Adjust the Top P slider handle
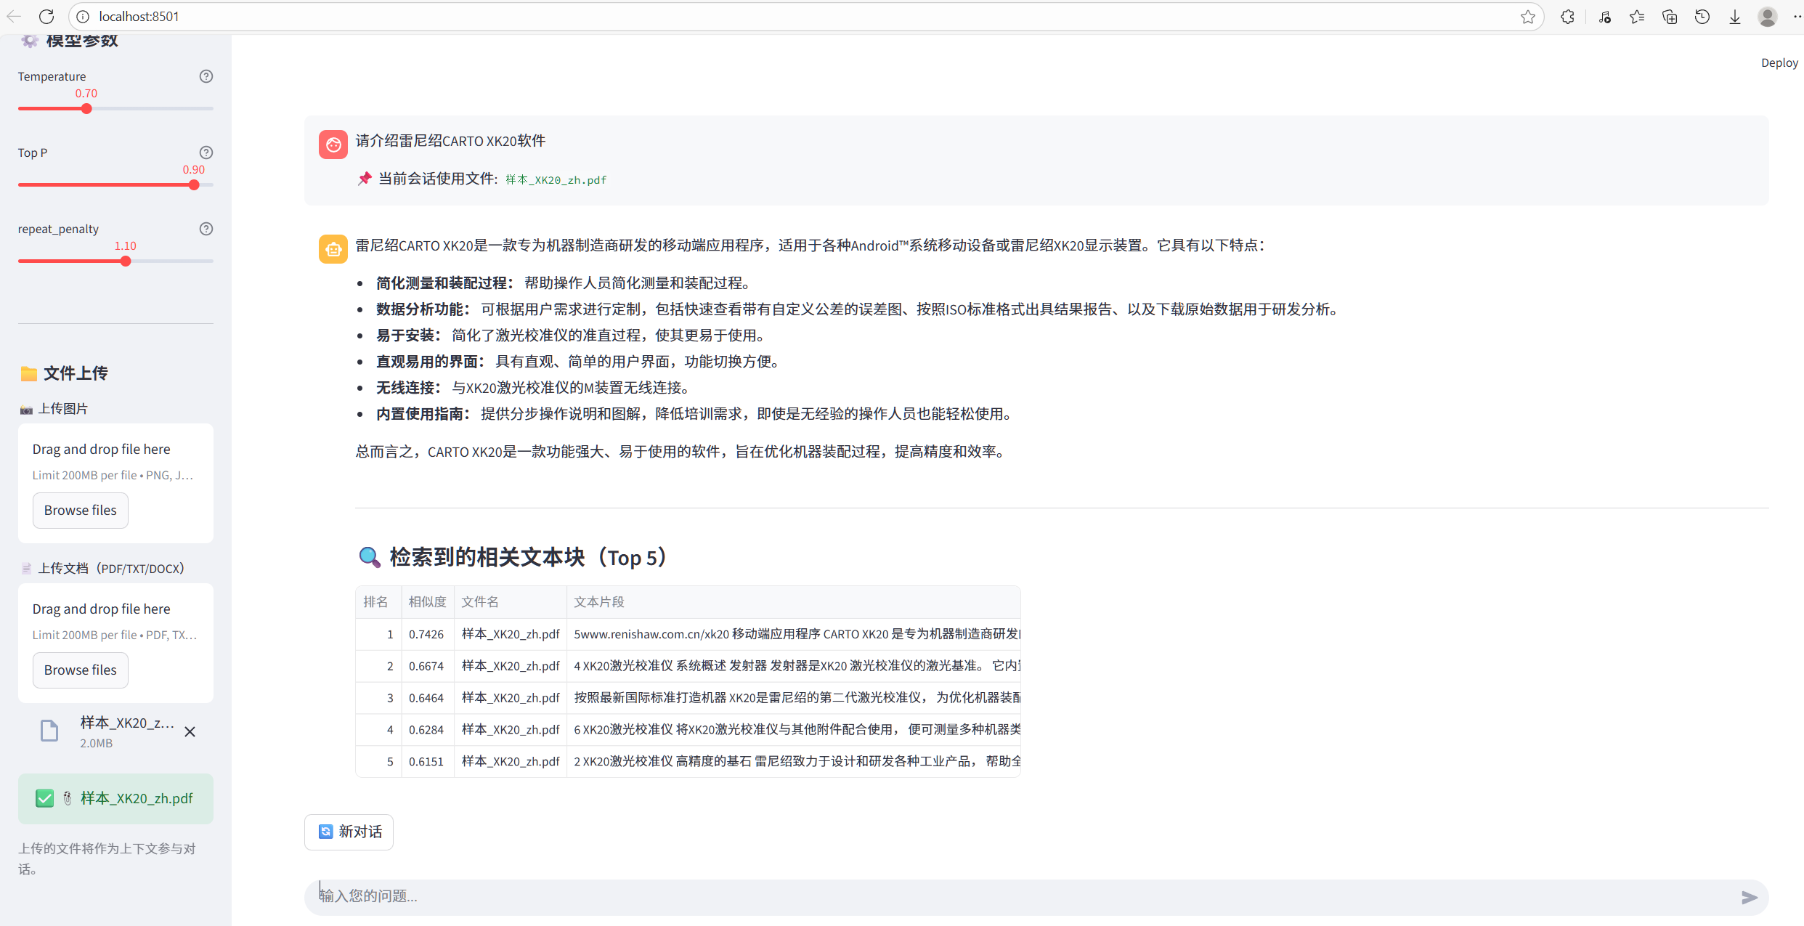The image size is (1804, 926). (x=194, y=185)
